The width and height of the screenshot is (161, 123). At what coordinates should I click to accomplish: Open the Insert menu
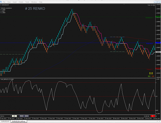pyautogui.click(x=15, y=2)
